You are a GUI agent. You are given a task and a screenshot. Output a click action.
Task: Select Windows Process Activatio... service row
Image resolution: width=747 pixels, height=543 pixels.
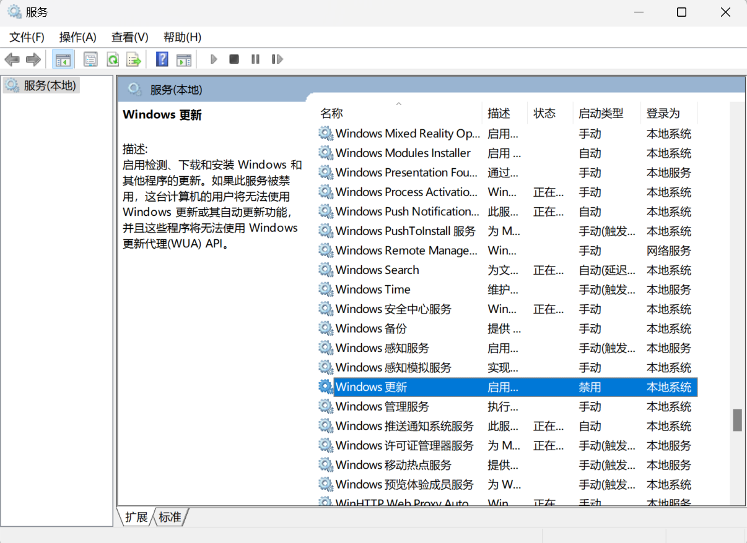click(x=507, y=192)
